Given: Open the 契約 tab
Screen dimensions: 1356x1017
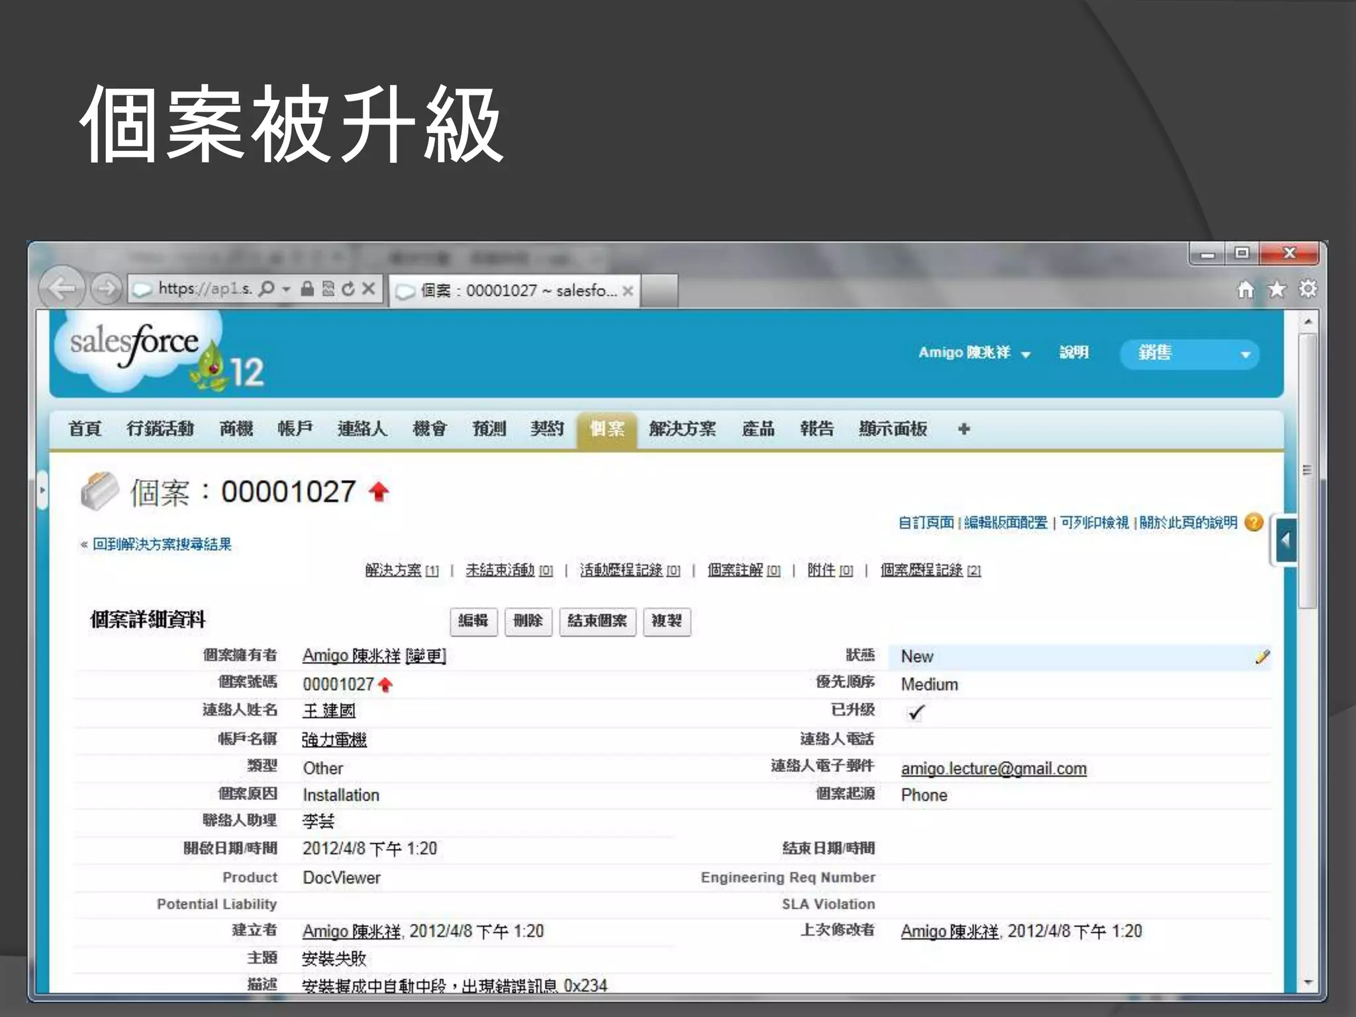Looking at the screenshot, I should pyautogui.click(x=547, y=429).
